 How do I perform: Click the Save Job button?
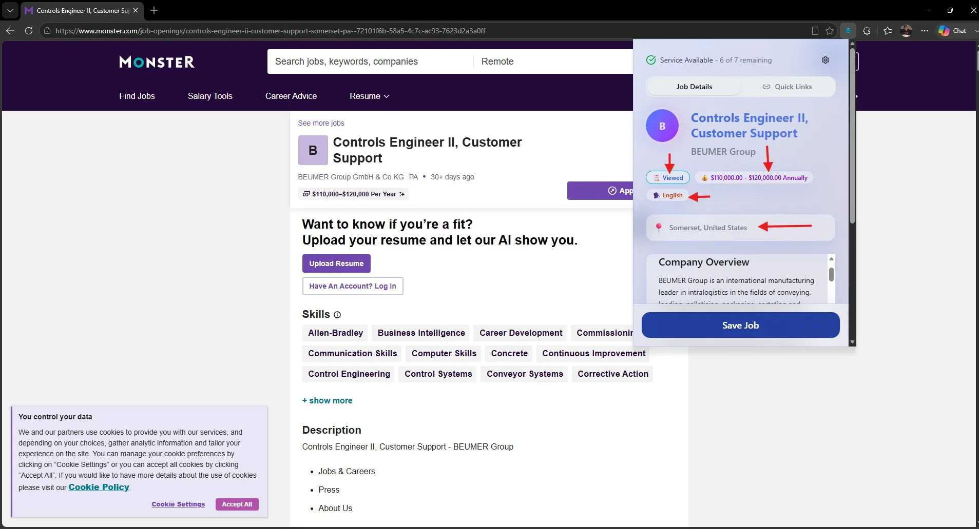[x=740, y=325]
